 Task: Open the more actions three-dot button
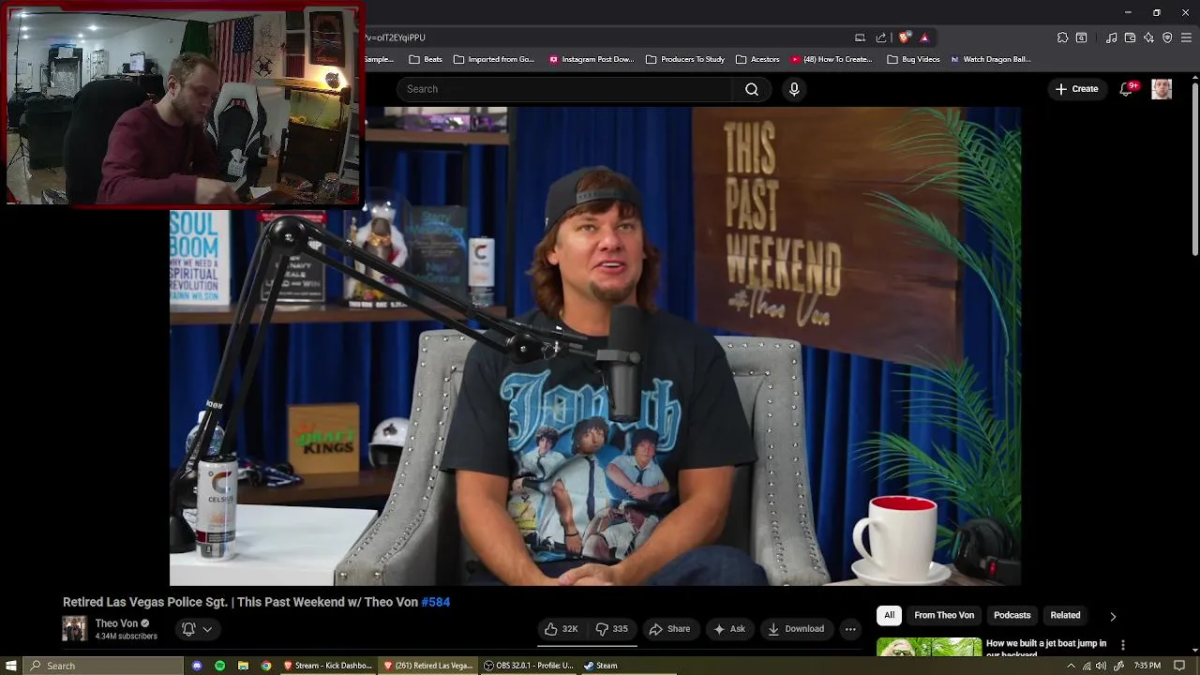pos(850,629)
